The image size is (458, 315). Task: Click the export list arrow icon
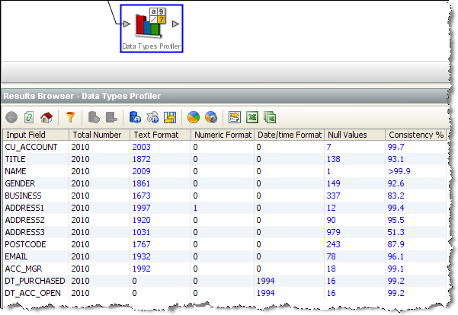[235, 117]
